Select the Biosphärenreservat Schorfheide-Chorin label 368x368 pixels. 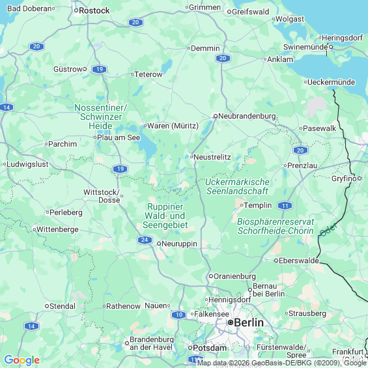click(x=276, y=226)
